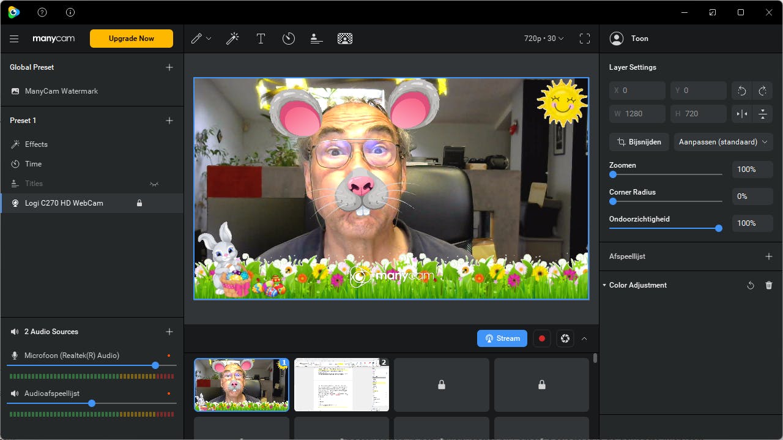The height and width of the screenshot is (440, 783).
Task: Flip the layer horizontally
Action: tap(742, 114)
